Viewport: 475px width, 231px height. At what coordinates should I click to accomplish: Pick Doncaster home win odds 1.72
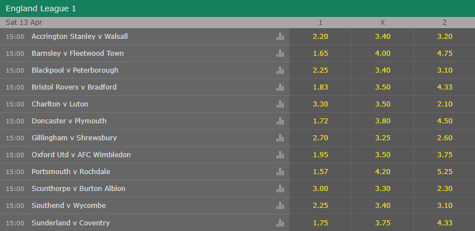coord(320,121)
